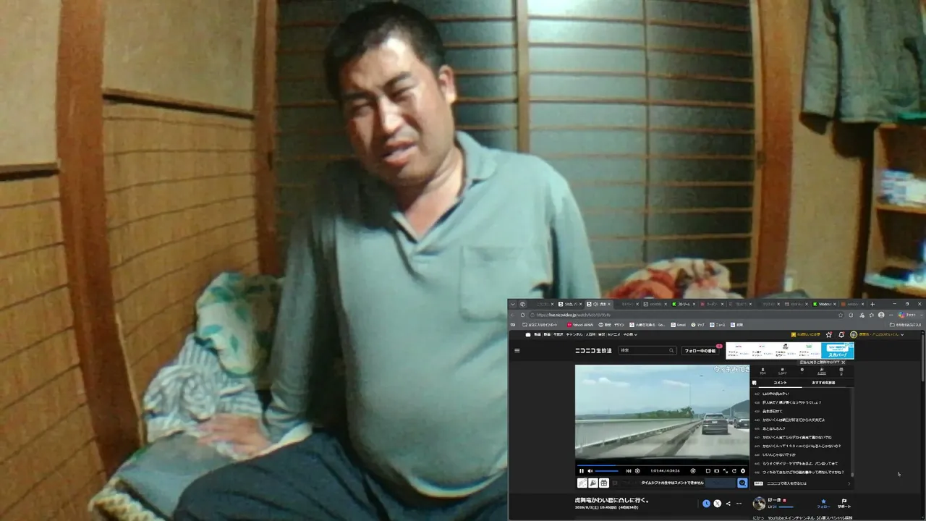Open the megaphone ad icon below the player
Viewport: 926px width, 521px height.
592,483
